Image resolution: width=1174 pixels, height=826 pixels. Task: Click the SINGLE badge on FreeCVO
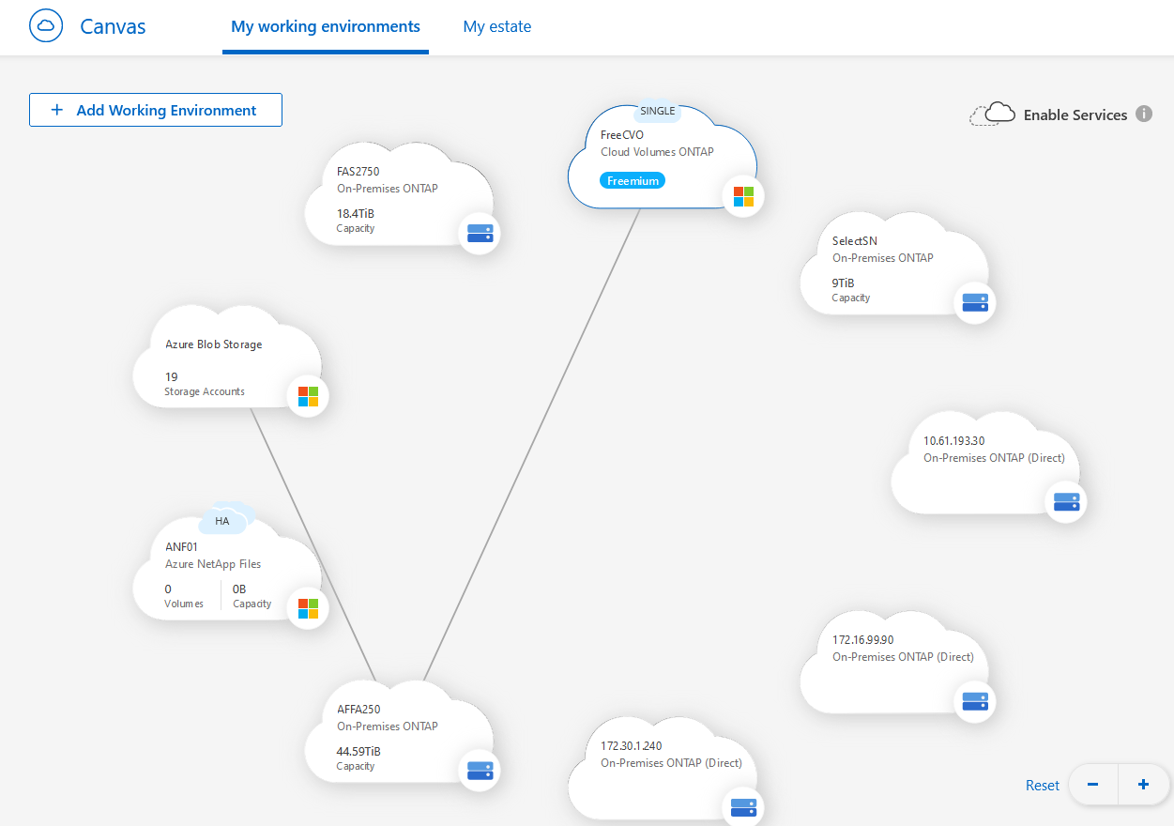pos(657,111)
